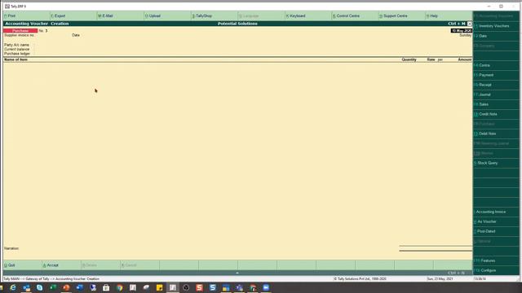
Task: Click the Party A/c name field
Action: [16, 45]
